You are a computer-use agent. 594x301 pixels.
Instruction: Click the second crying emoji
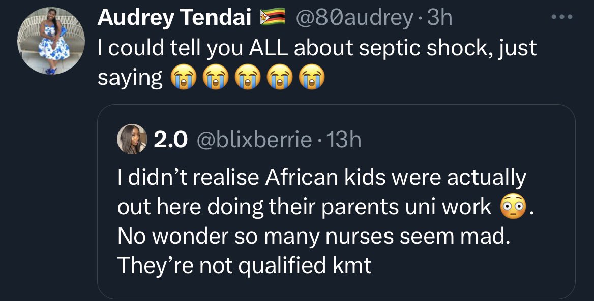point(214,78)
